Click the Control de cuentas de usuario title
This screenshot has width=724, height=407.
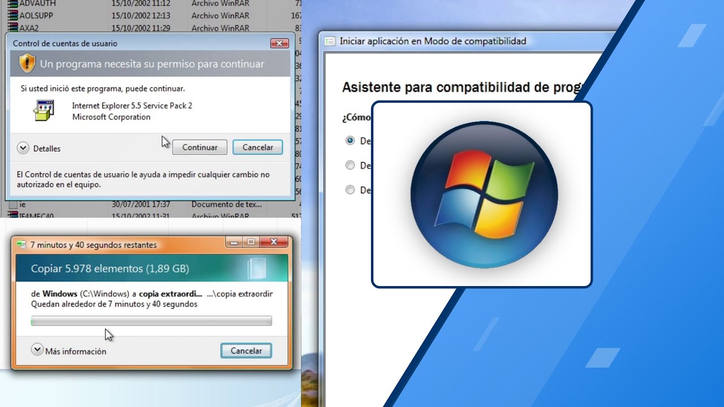click(65, 44)
